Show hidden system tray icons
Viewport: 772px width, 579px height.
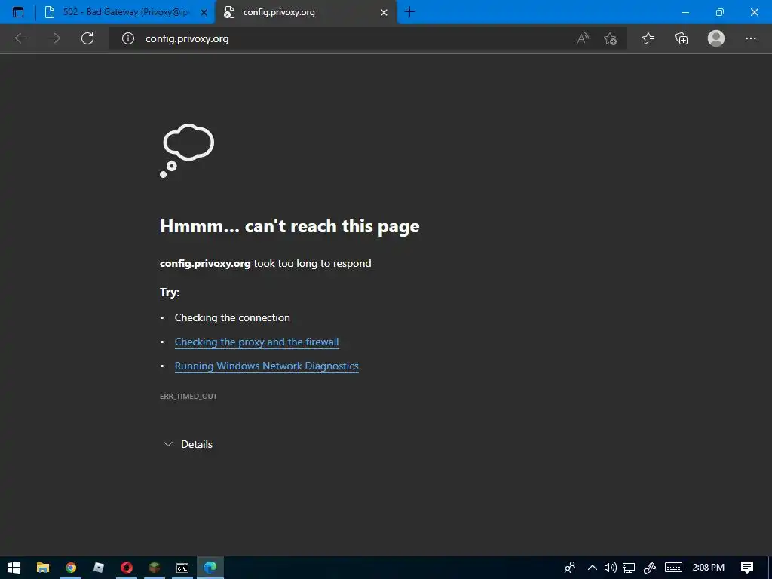tap(593, 568)
